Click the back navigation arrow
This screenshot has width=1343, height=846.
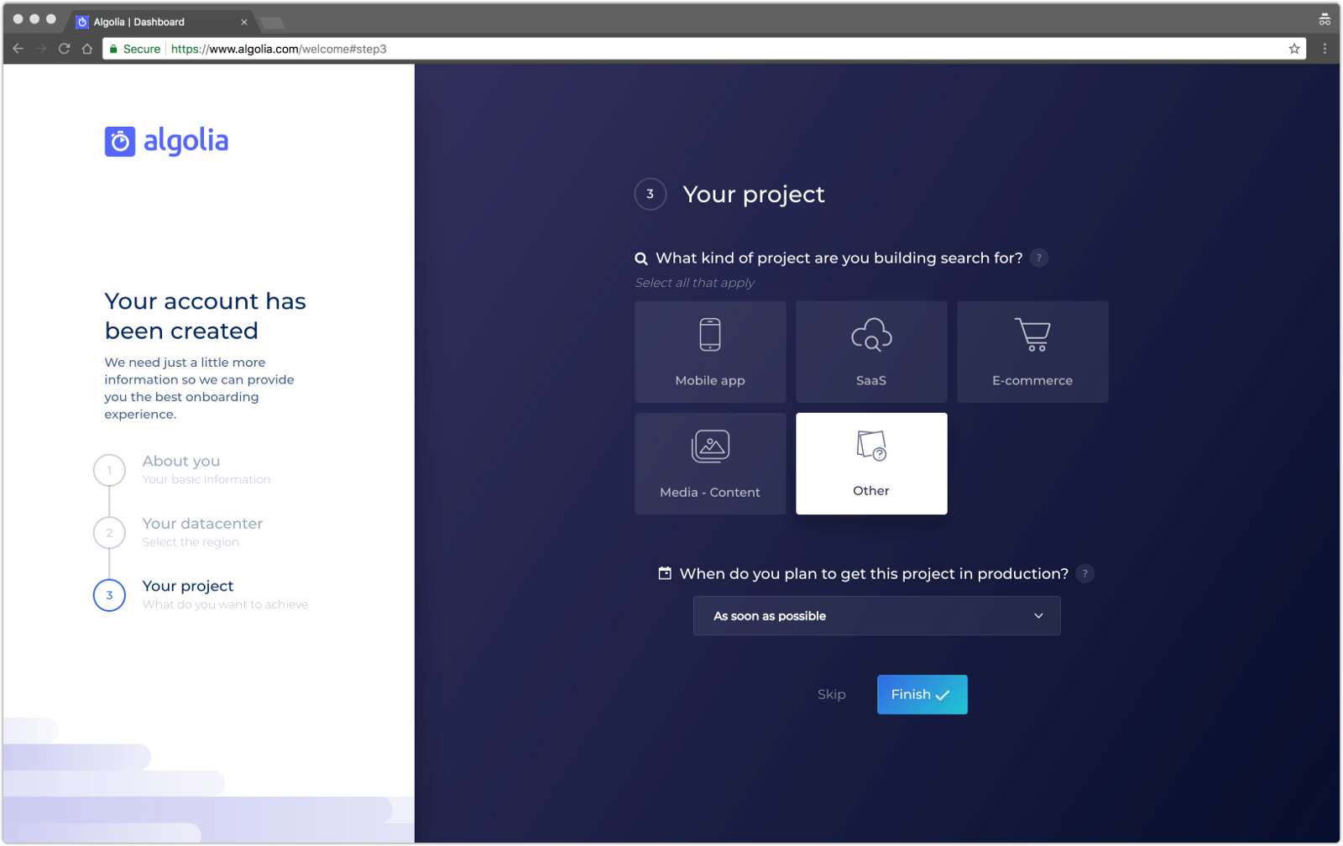coord(18,49)
